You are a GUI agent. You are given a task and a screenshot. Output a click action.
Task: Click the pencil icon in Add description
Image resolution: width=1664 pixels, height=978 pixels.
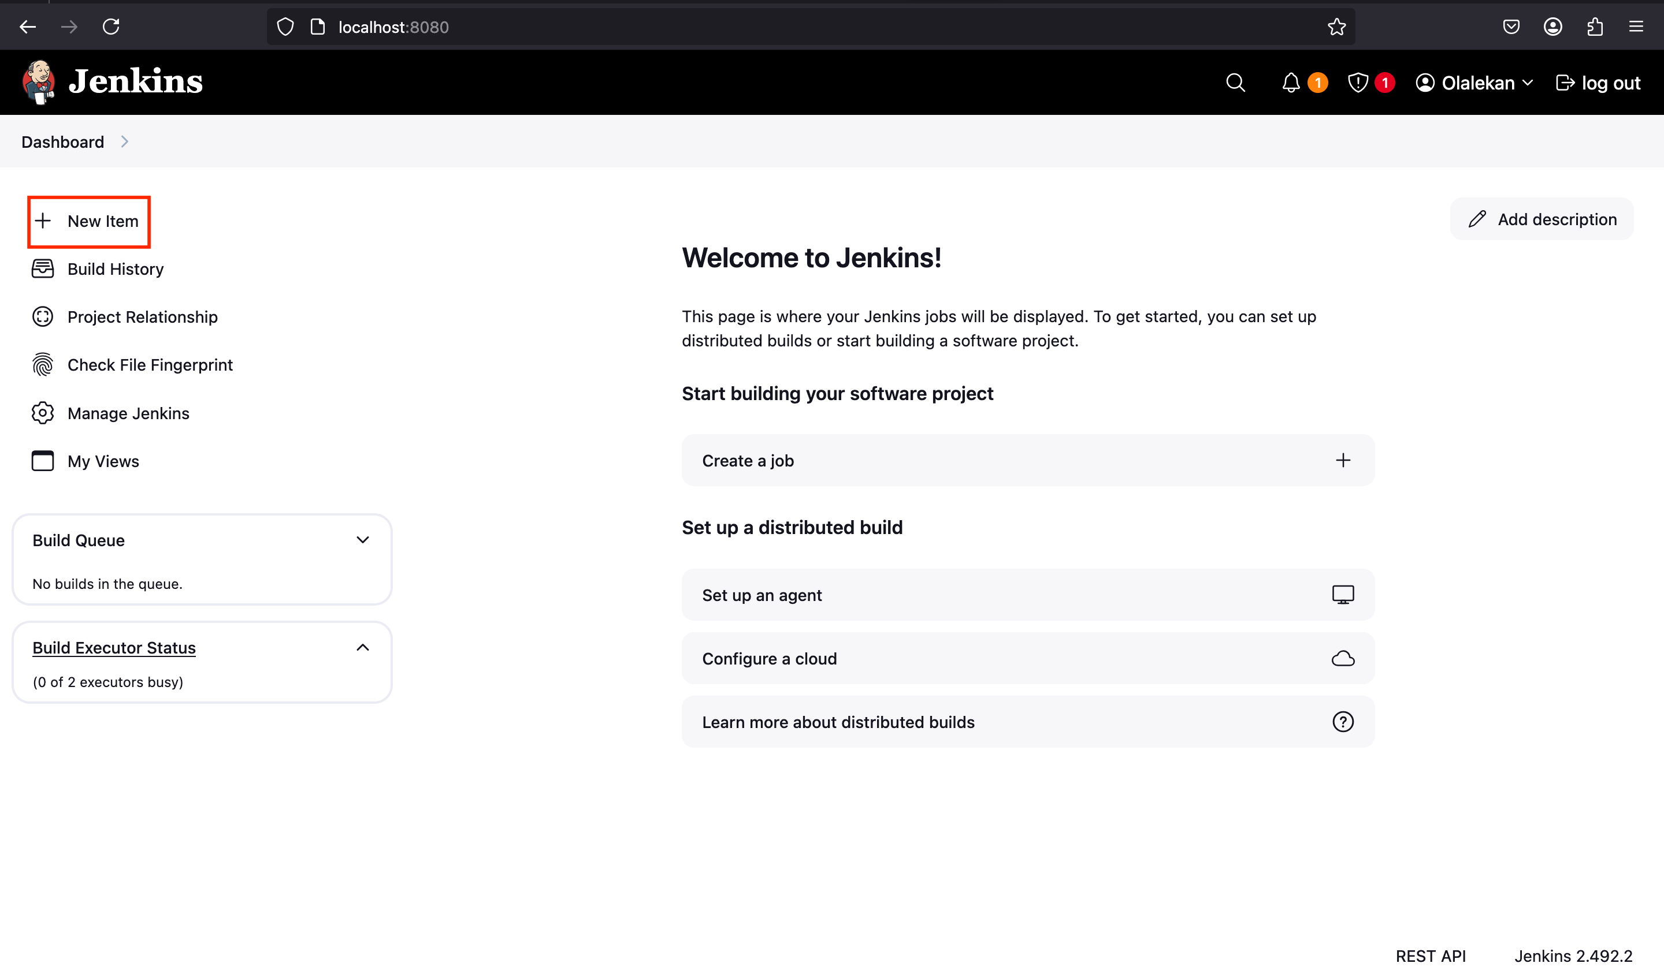[1477, 219]
